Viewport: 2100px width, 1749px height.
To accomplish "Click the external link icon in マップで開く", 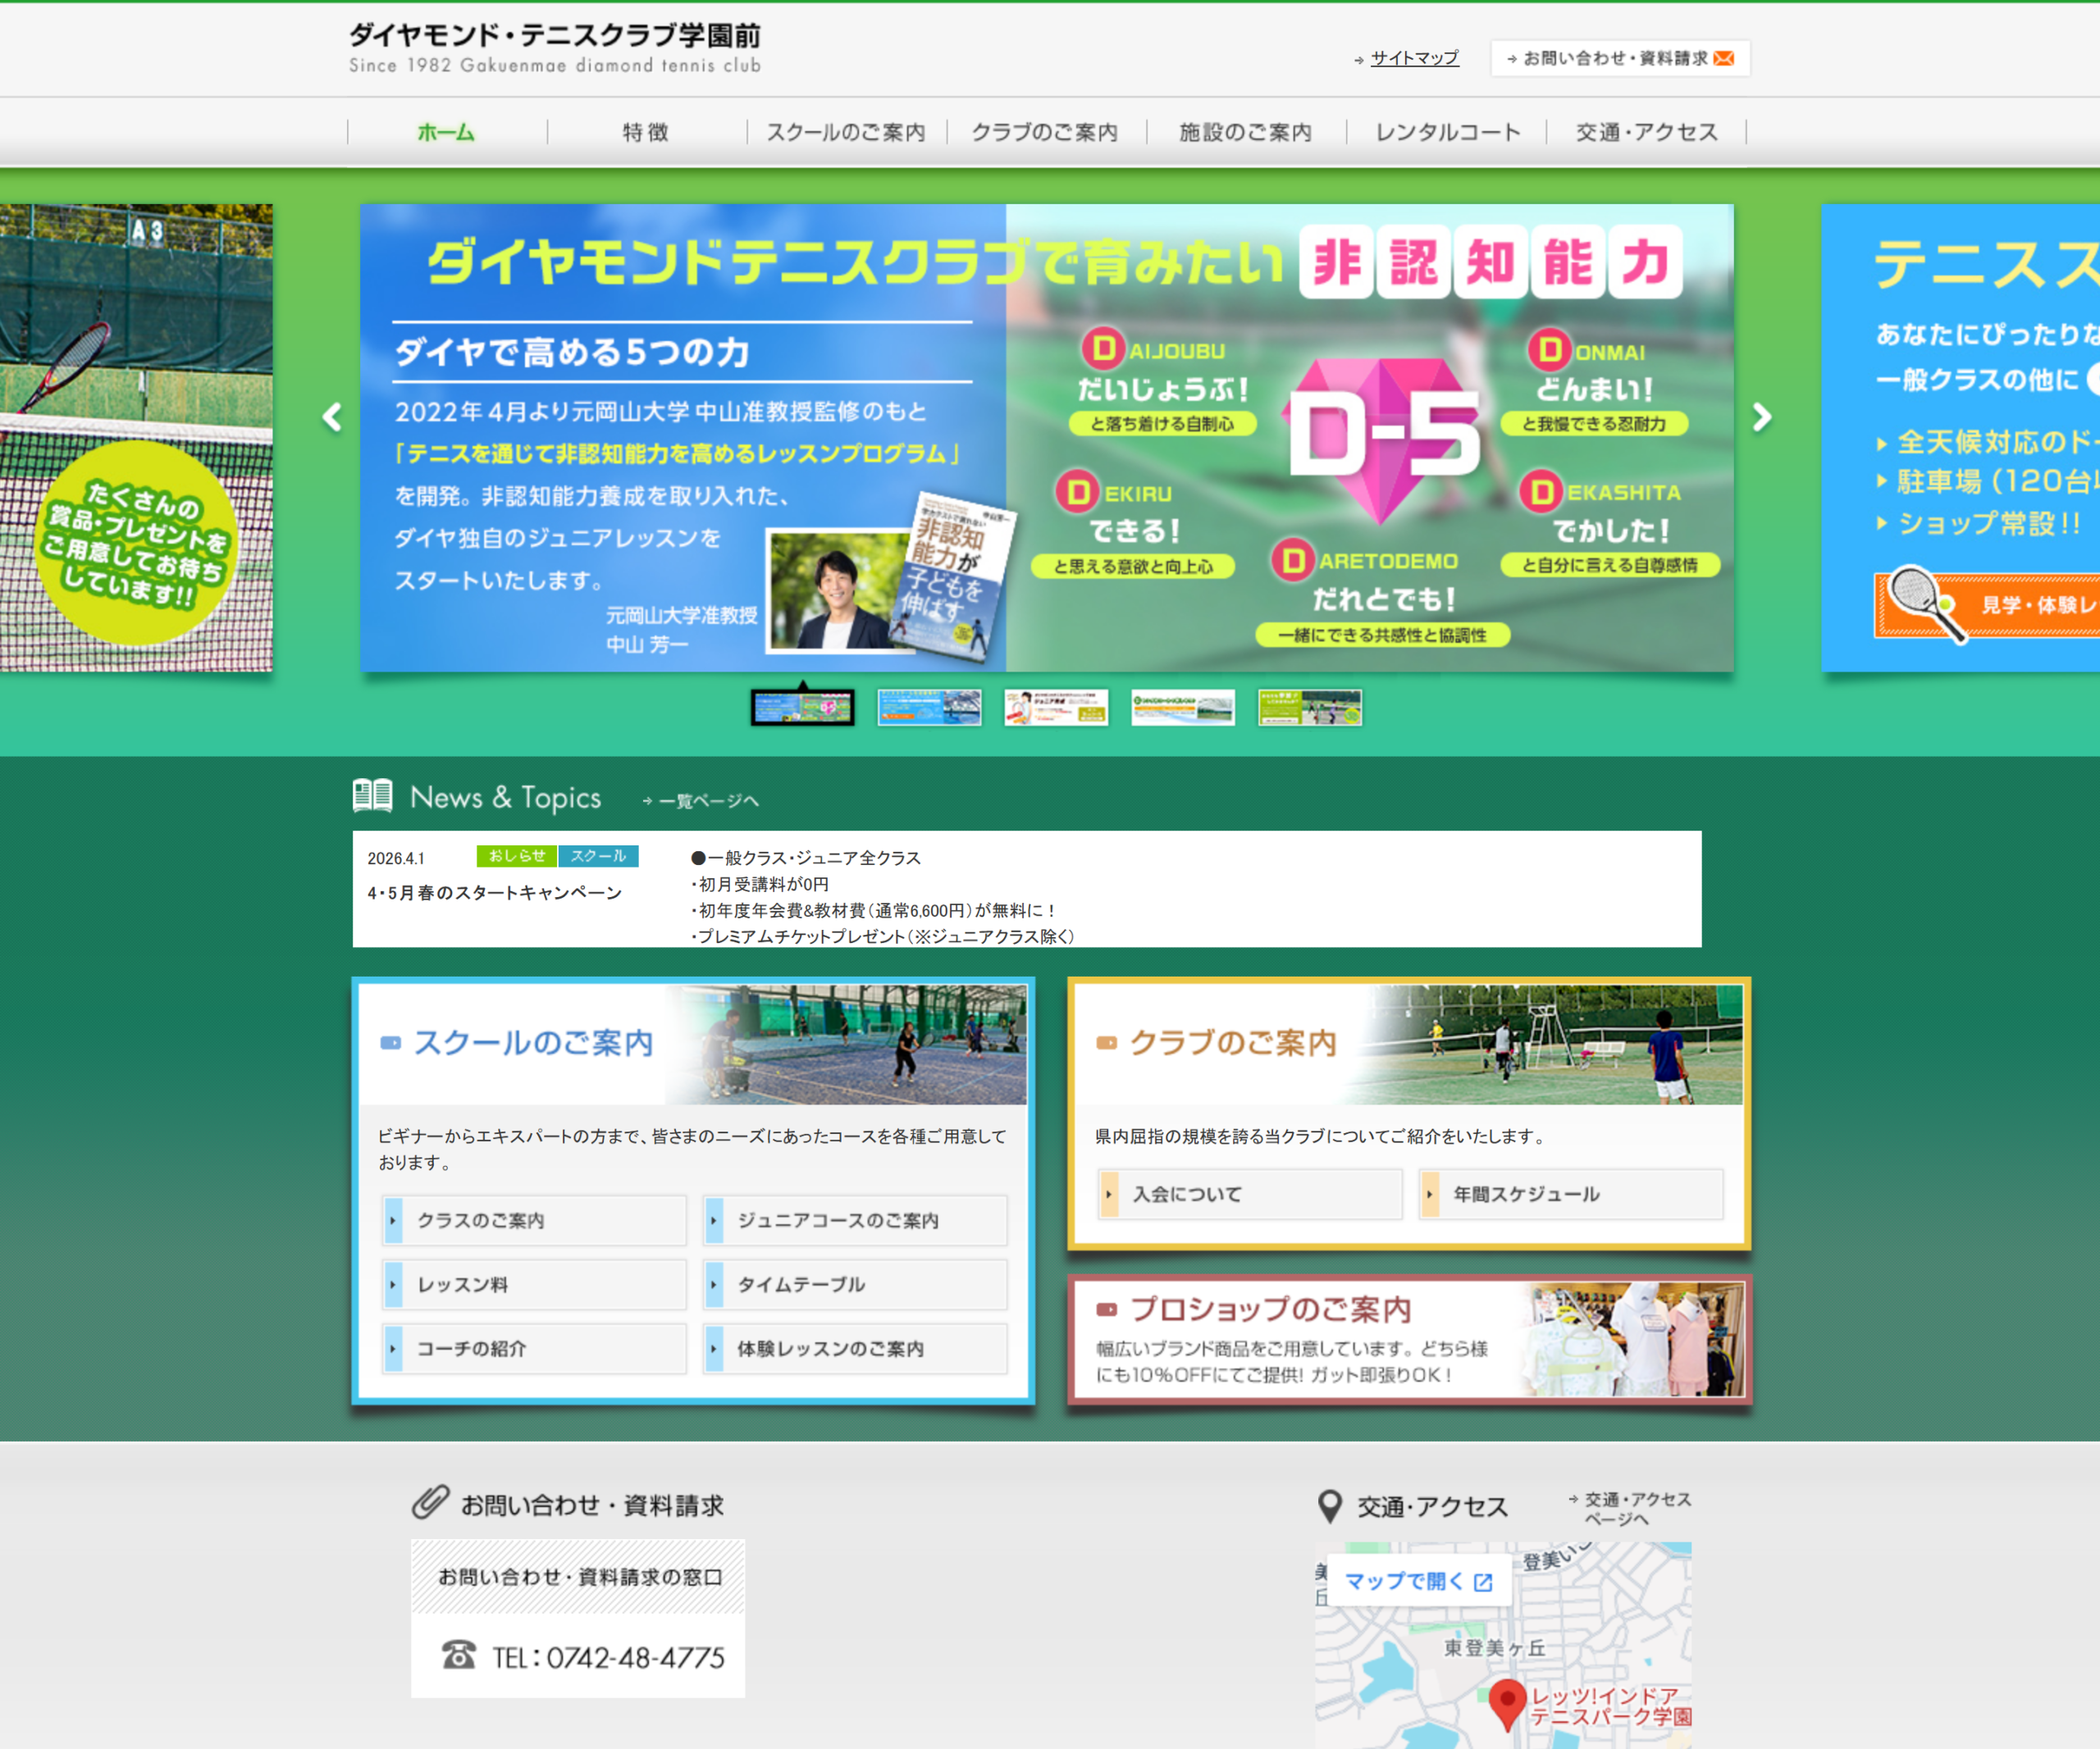I will click(x=1483, y=1582).
